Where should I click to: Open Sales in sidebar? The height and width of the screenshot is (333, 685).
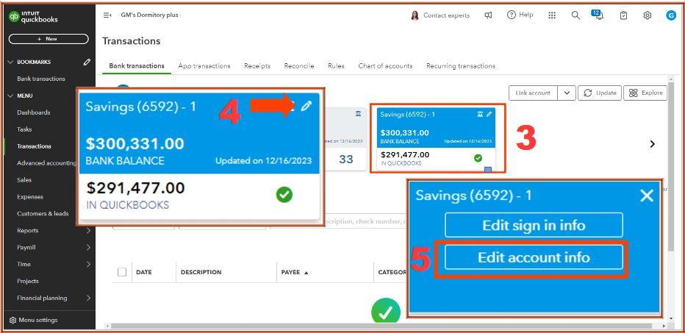point(24,179)
